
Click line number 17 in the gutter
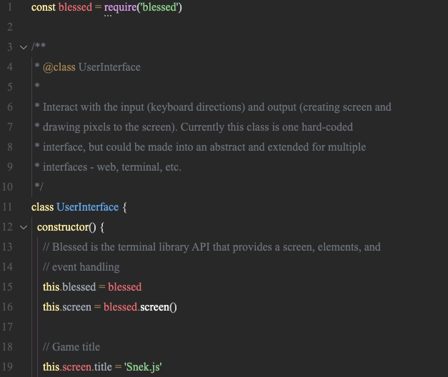pyautogui.click(x=7, y=327)
